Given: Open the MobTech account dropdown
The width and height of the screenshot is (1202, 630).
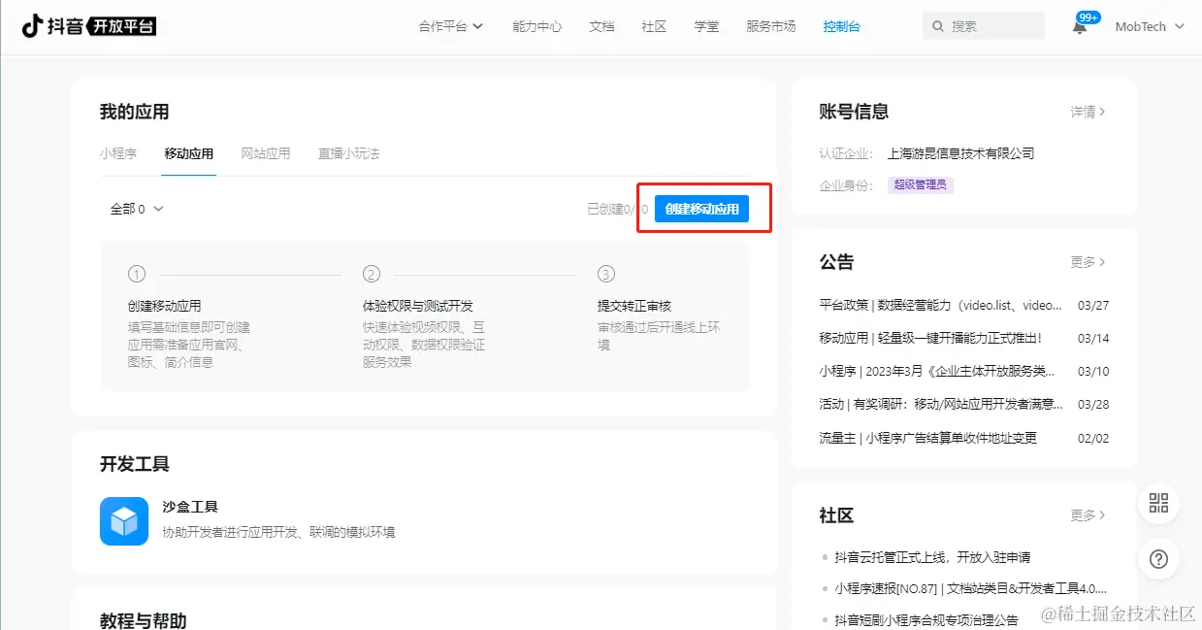Looking at the screenshot, I should click(1150, 26).
